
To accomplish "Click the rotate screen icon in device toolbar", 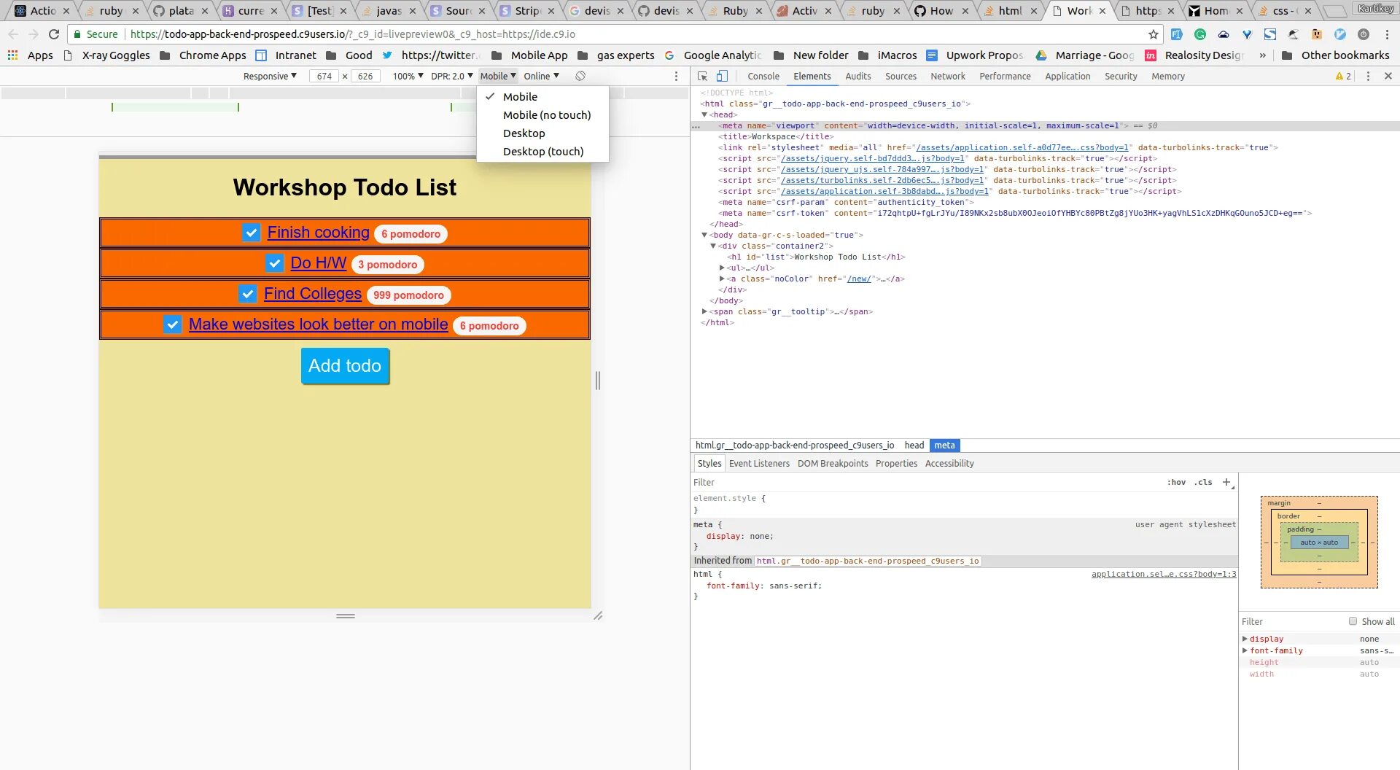I will [580, 76].
